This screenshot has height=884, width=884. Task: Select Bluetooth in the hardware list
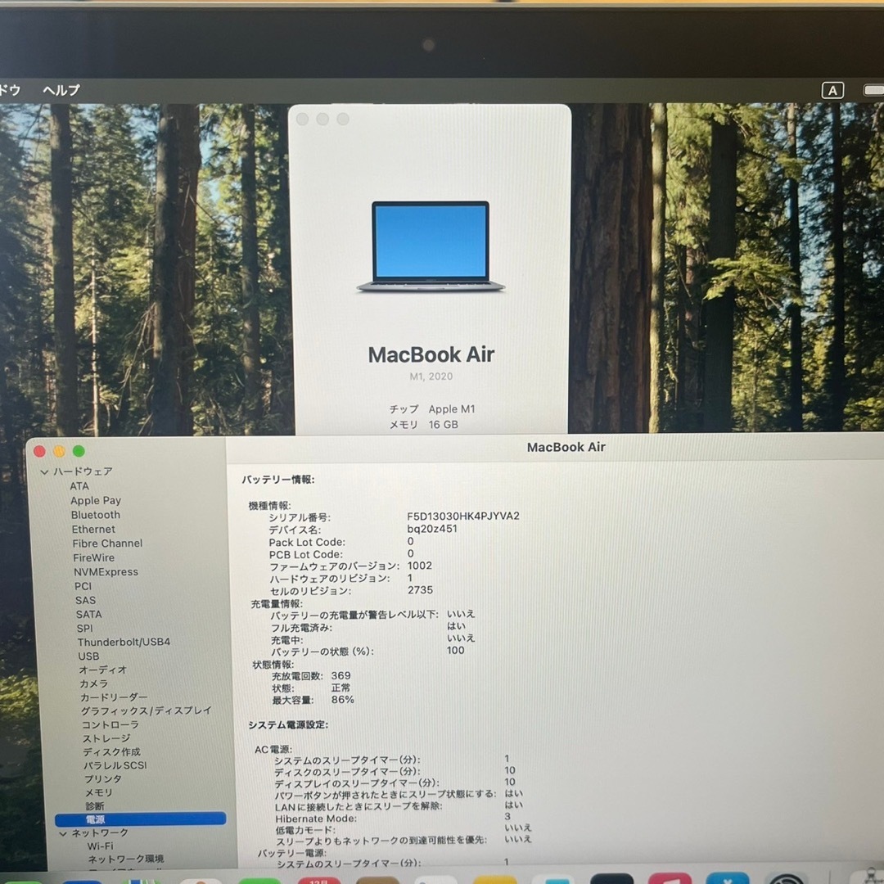click(x=95, y=515)
